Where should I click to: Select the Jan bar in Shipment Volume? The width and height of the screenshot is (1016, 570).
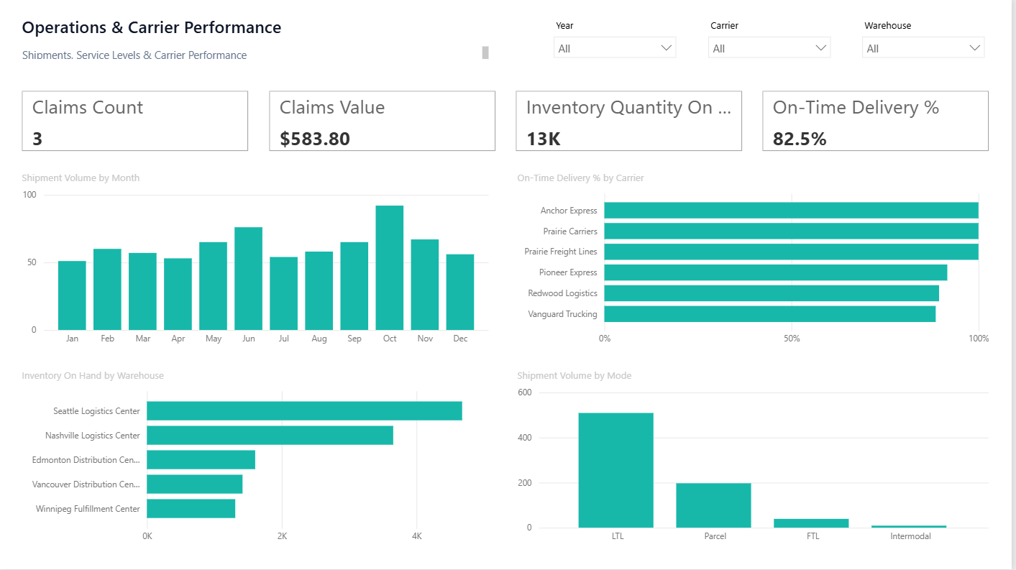[72, 295]
